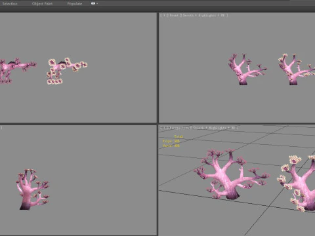Click the Perspective label in the bottom-right viewport
This screenshot has width=315, height=236.
pyautogui.click(x=179, y=128)
